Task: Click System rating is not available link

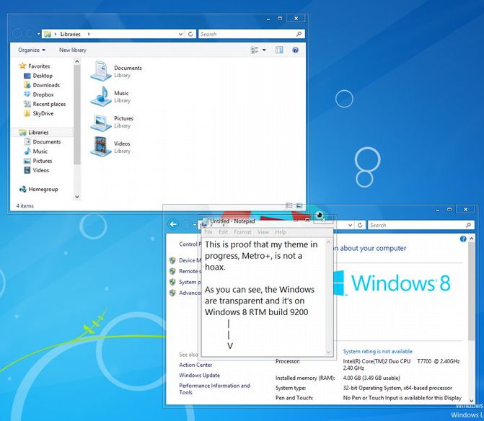Action: (377, 351)
